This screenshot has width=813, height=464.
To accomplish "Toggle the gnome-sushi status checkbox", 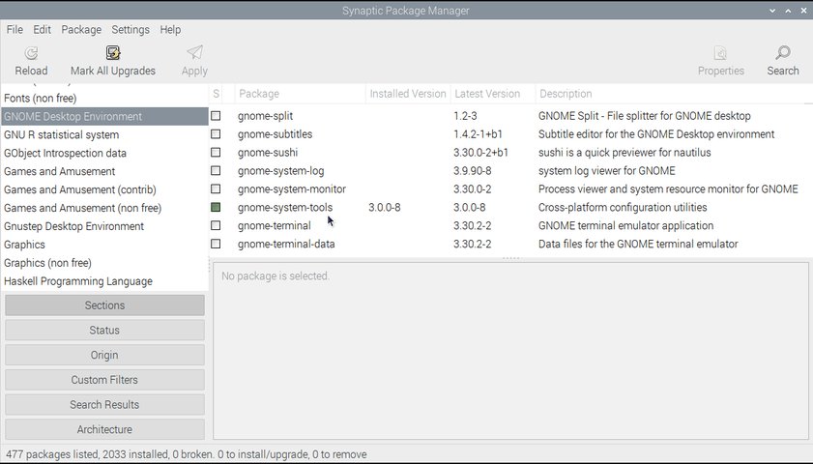I will coord(216,153).
